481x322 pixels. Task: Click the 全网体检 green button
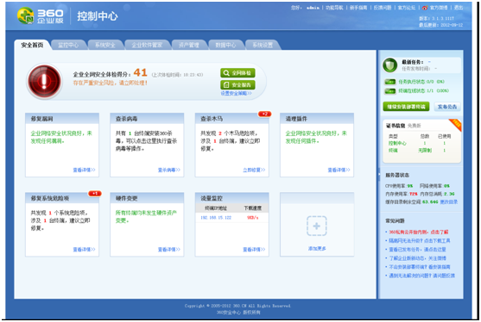click(x=237, y=73)
